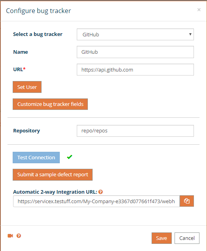
Task: Focus the Name input field
Action: click(135, 52)
